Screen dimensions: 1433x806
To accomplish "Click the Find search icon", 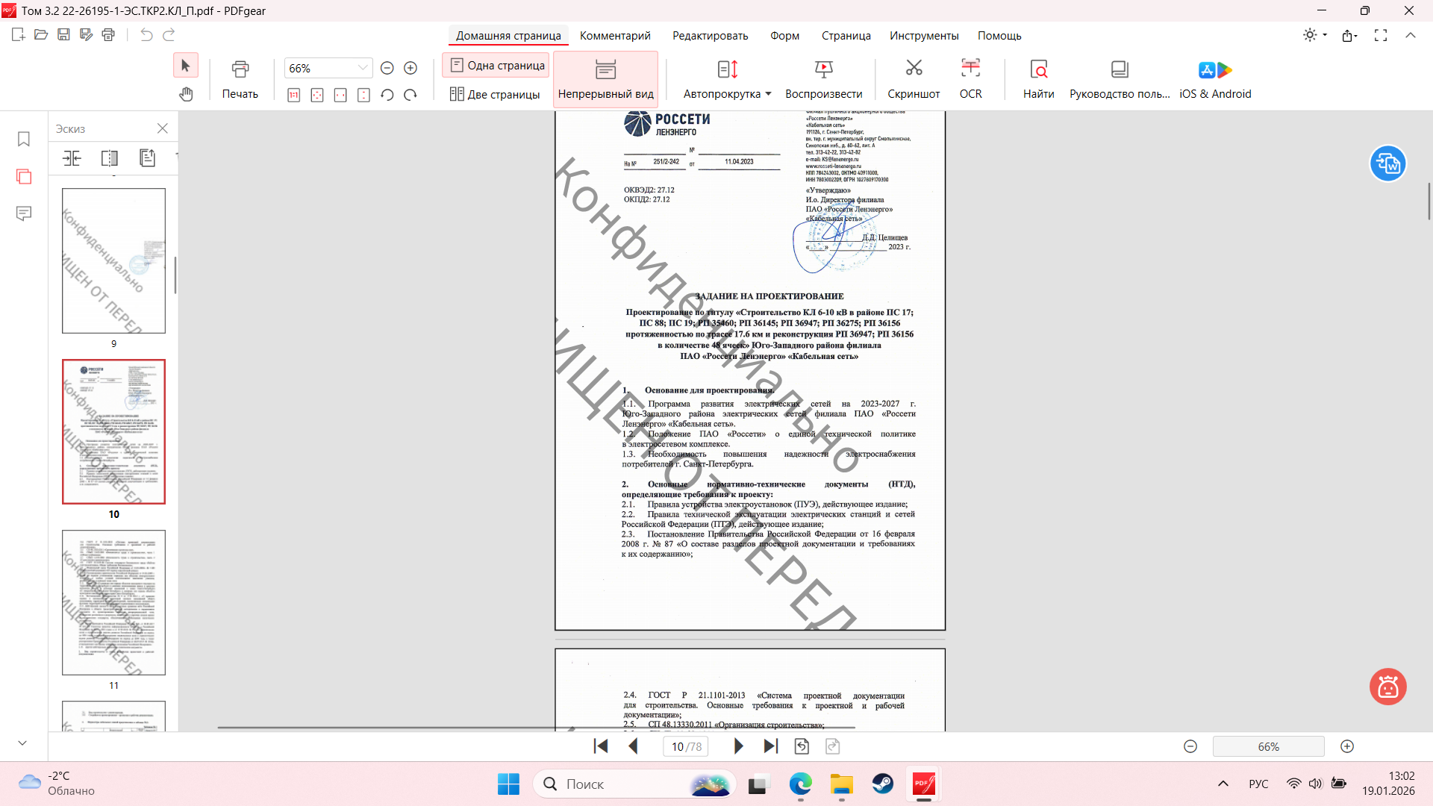I will [x=1038, y=69].
